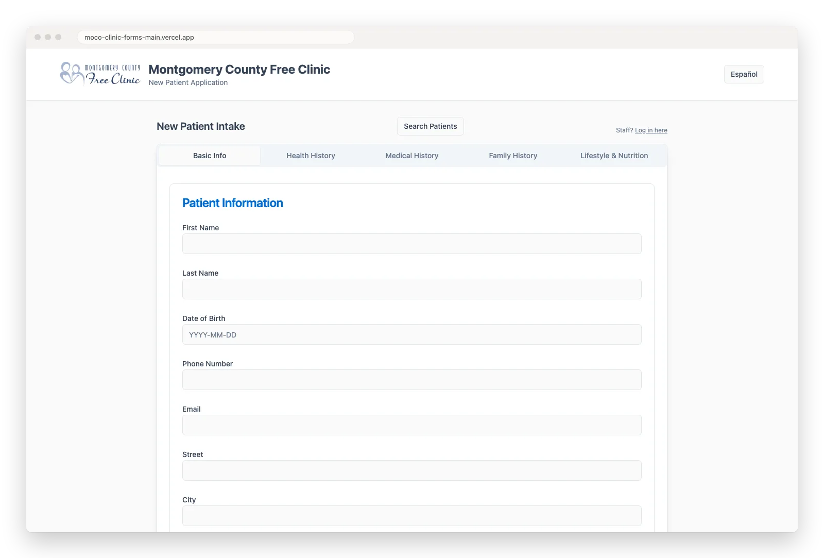Switch language with the Español button
Image resolution: width=824 pixels, height=558 pixels.
(744, 74)
